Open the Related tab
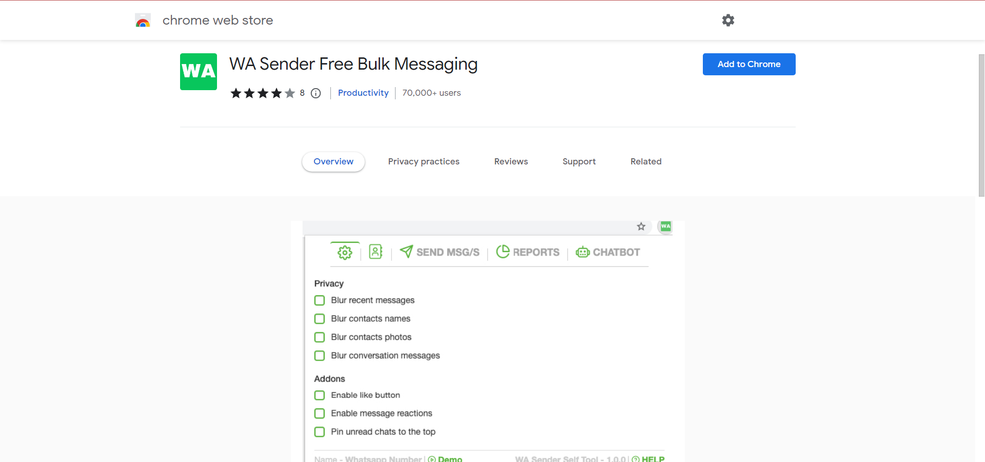The width and height of the screenshot is (985, 462). point(646,161)
